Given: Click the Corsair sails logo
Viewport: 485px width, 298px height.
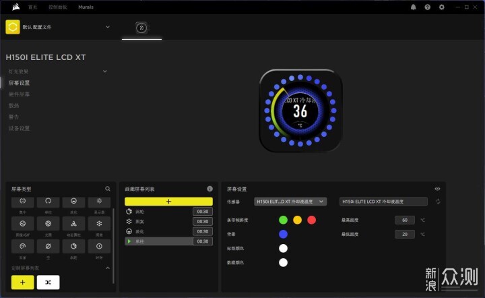Looking at the screenshot, I should [x=15, y=7].
